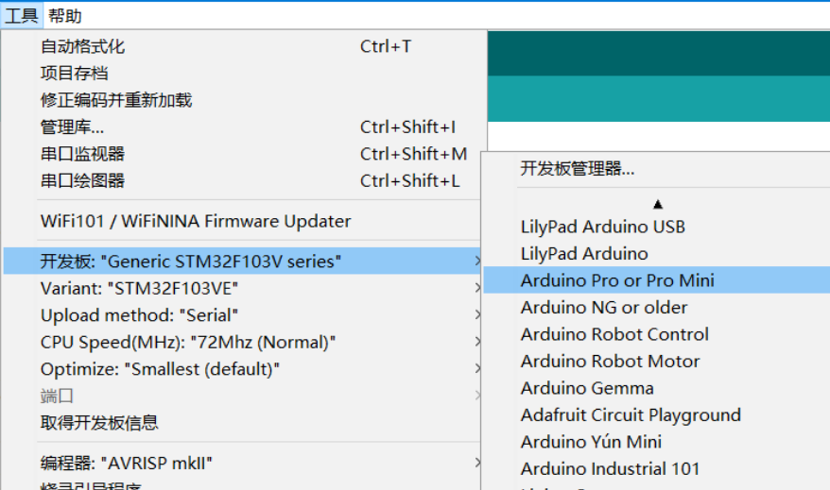830x490 pixels.
Task: Choose 项目存档 from the tools menu
Action: pyautogui.click(x=242, y=74)
